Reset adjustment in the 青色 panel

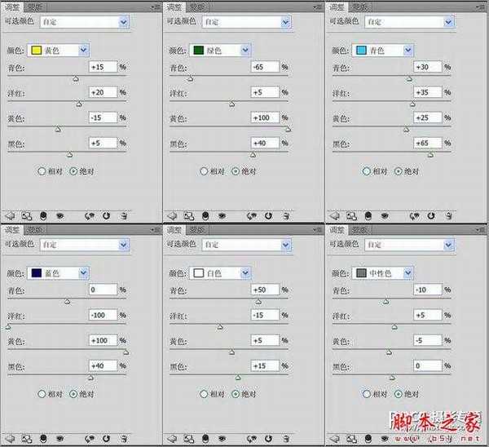pos(431,215)
